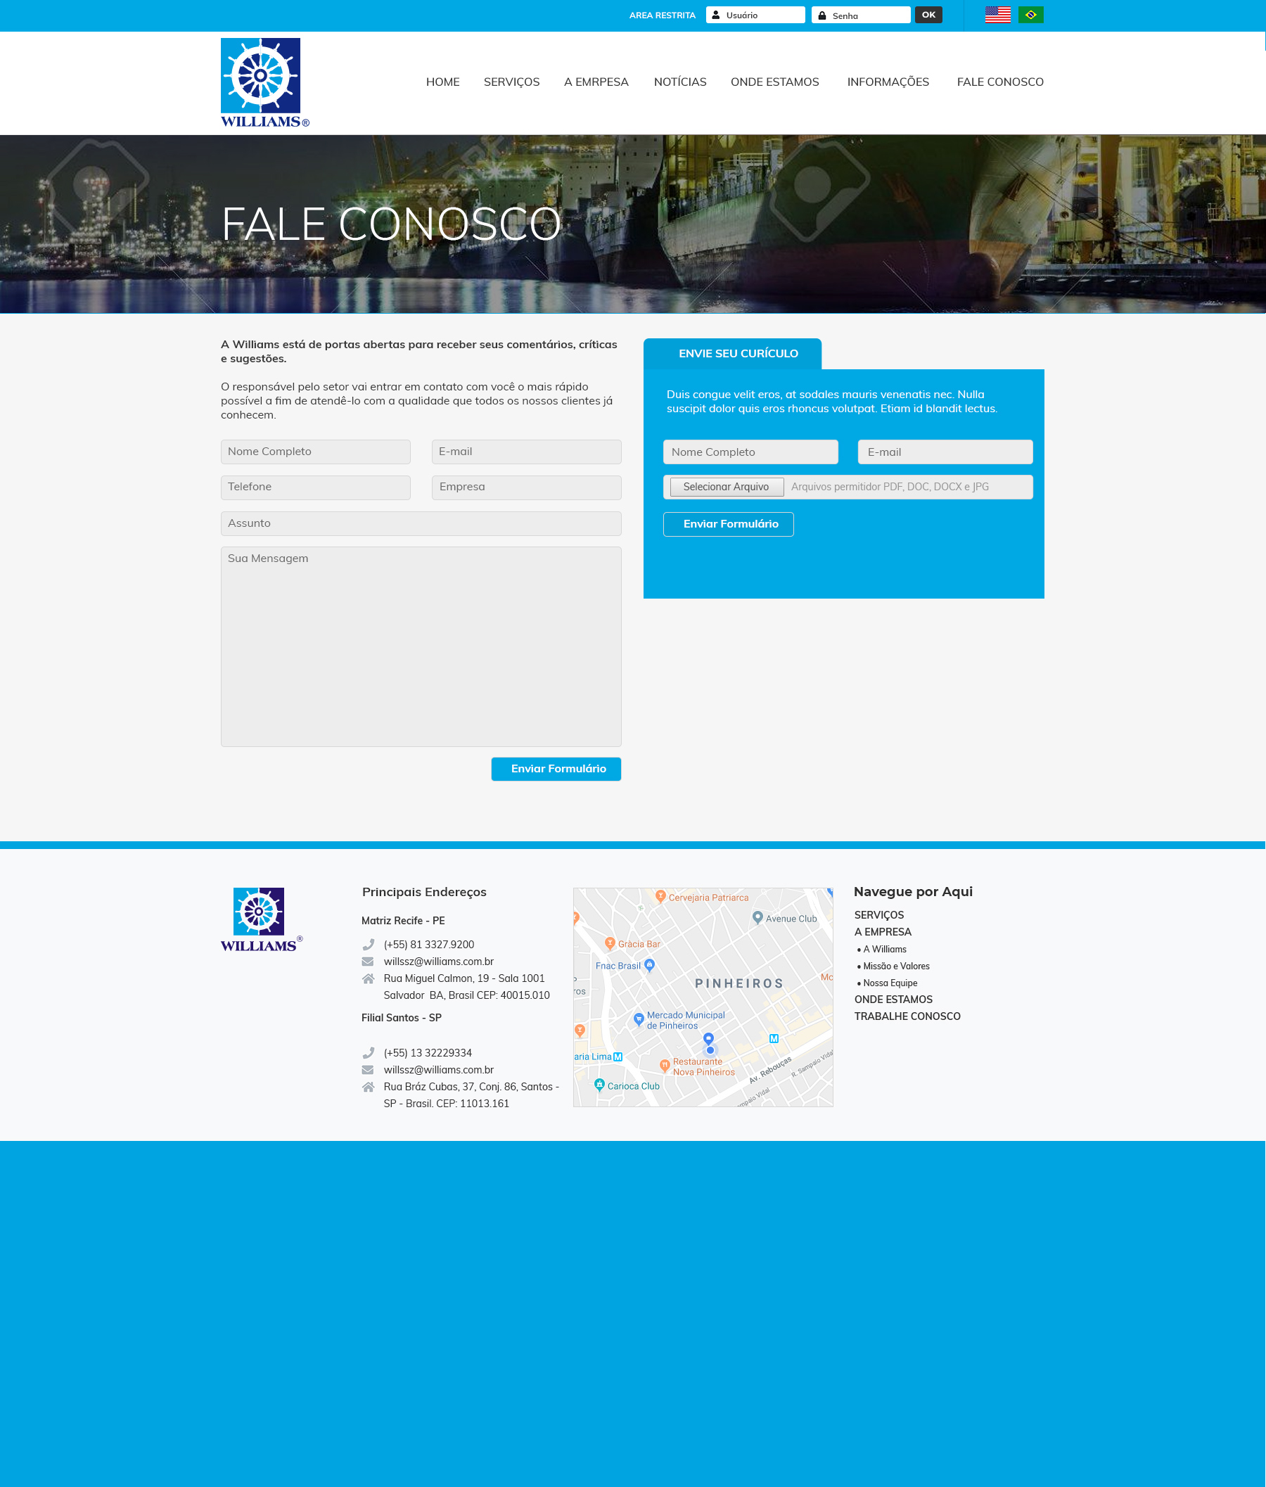Image resolution: width=1266 pixels, height=1487 pixels.
Task: Click into the Sua Mensagem text area
Action: (421, 646)
